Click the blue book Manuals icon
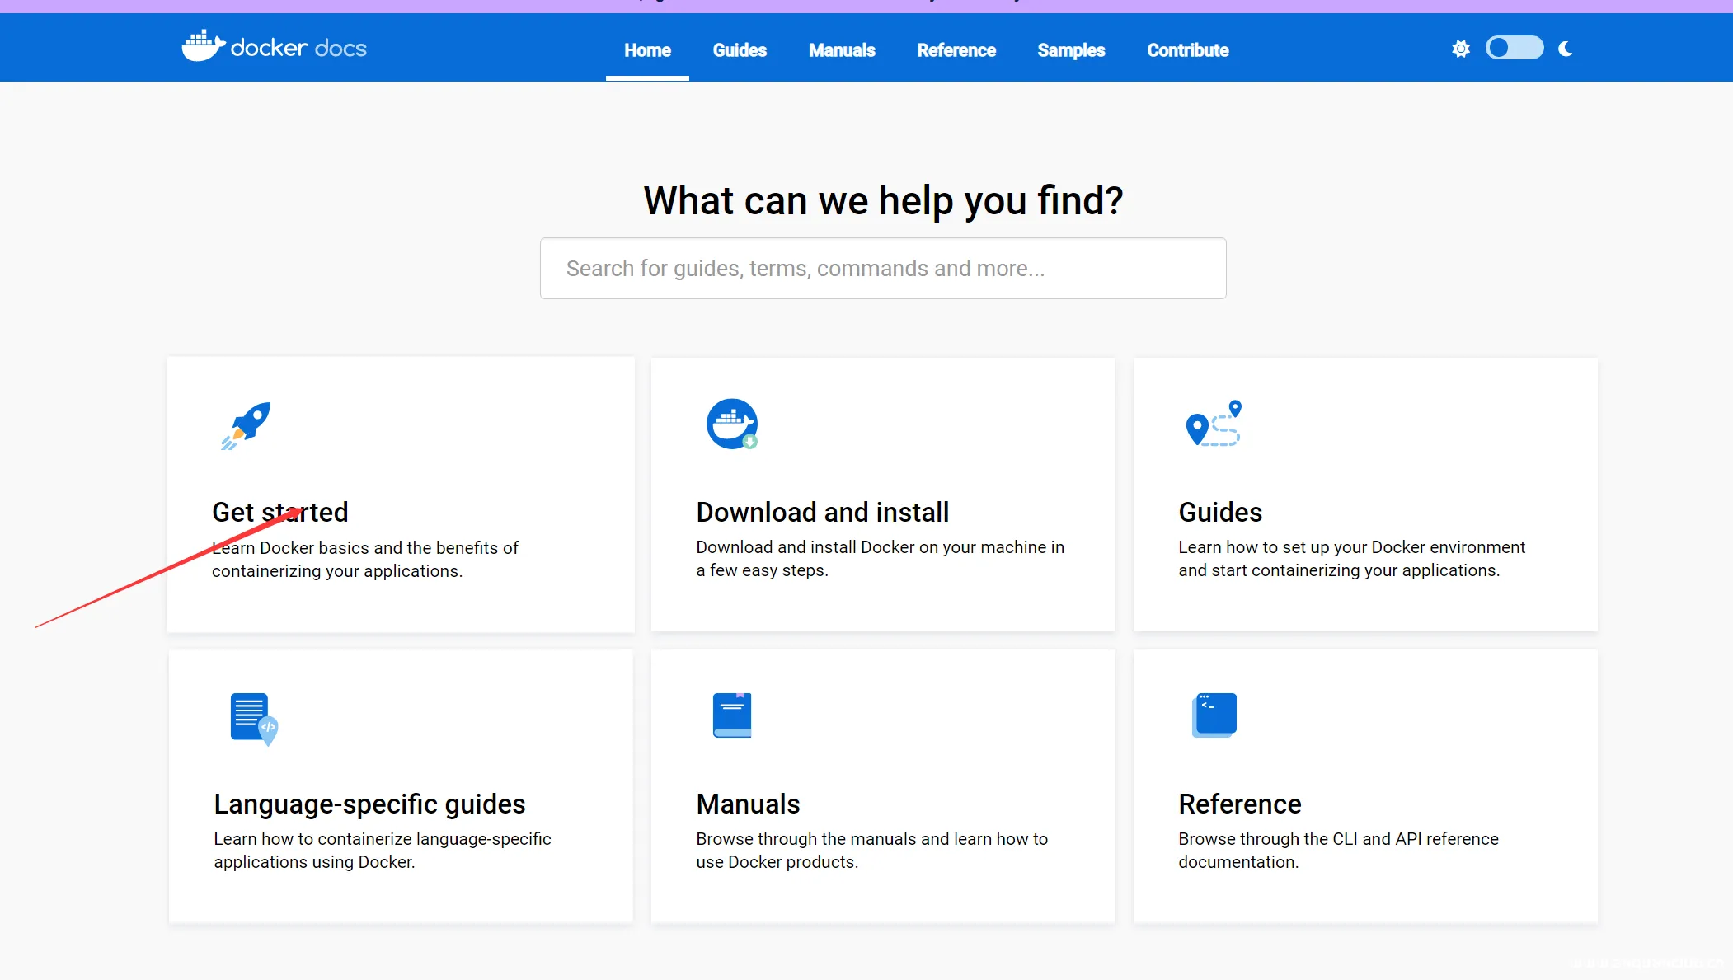The height and width of the screenshot is (980, 1733). point(732,715)
